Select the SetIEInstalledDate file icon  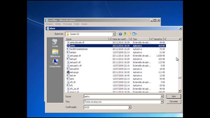tap(68, 49)
